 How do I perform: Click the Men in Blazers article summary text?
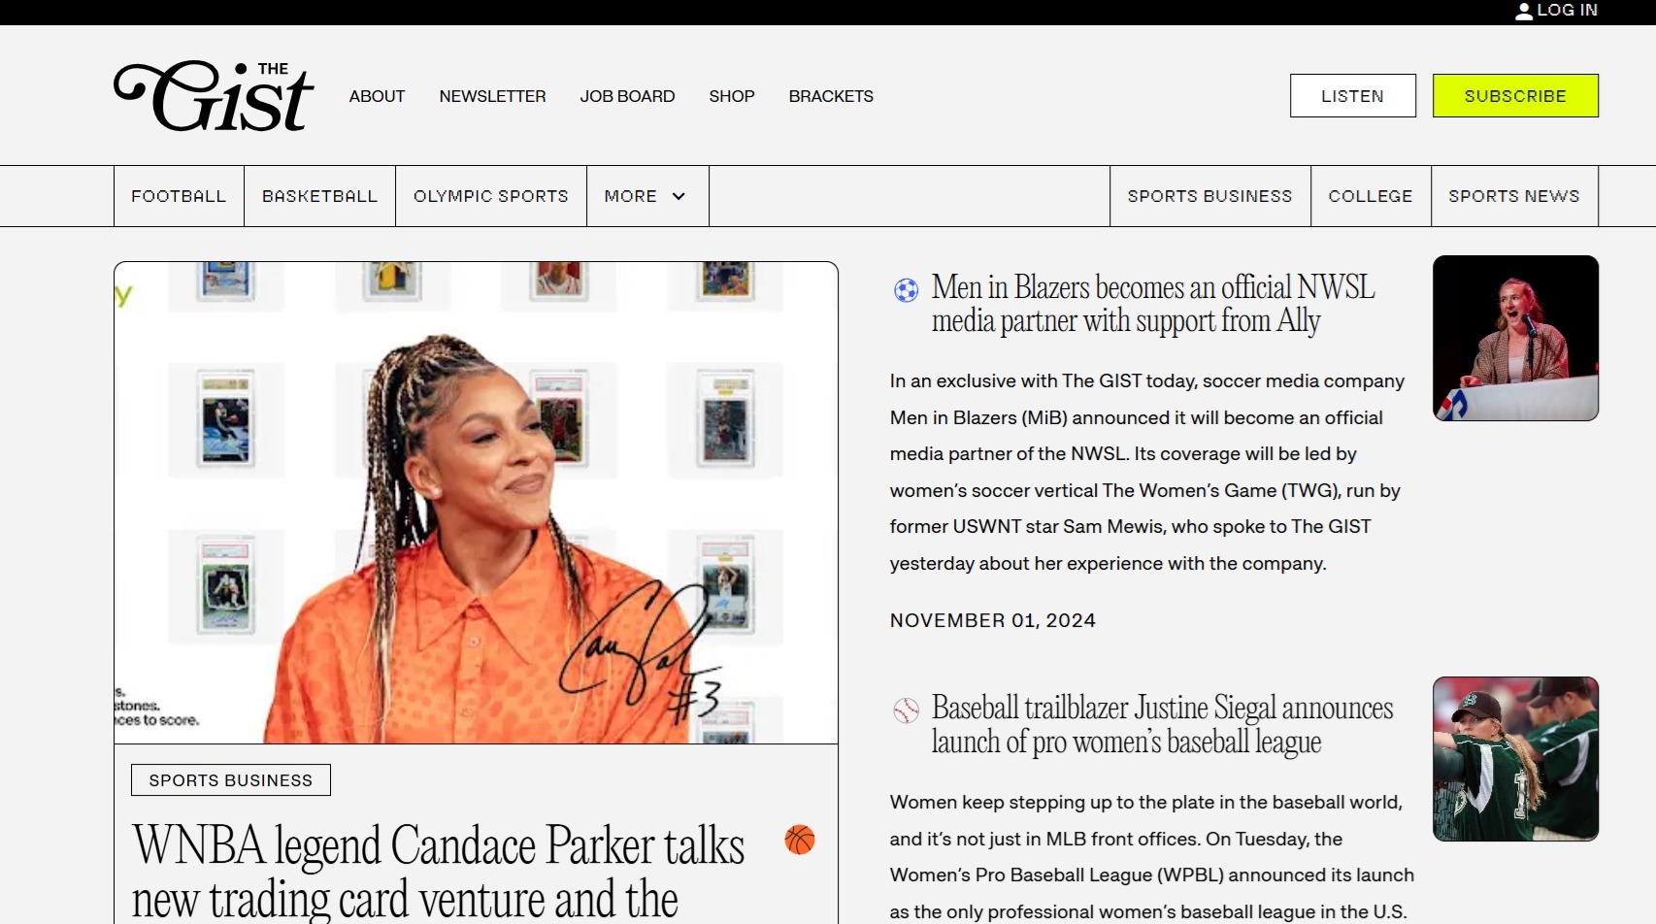point(1147,473)
